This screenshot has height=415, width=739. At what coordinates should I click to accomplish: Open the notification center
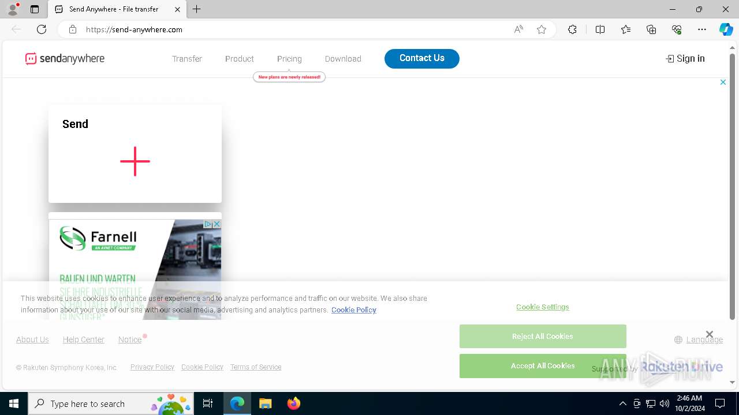720,403
